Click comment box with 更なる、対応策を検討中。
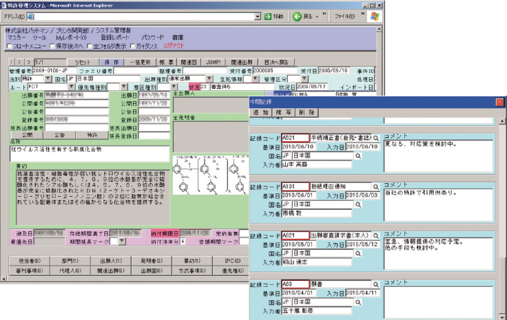The image size is (507, 320). click(438, 156)
